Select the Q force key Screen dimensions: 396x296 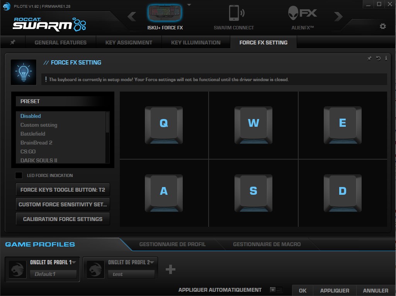pyautogui.click(x=164, y=123)
